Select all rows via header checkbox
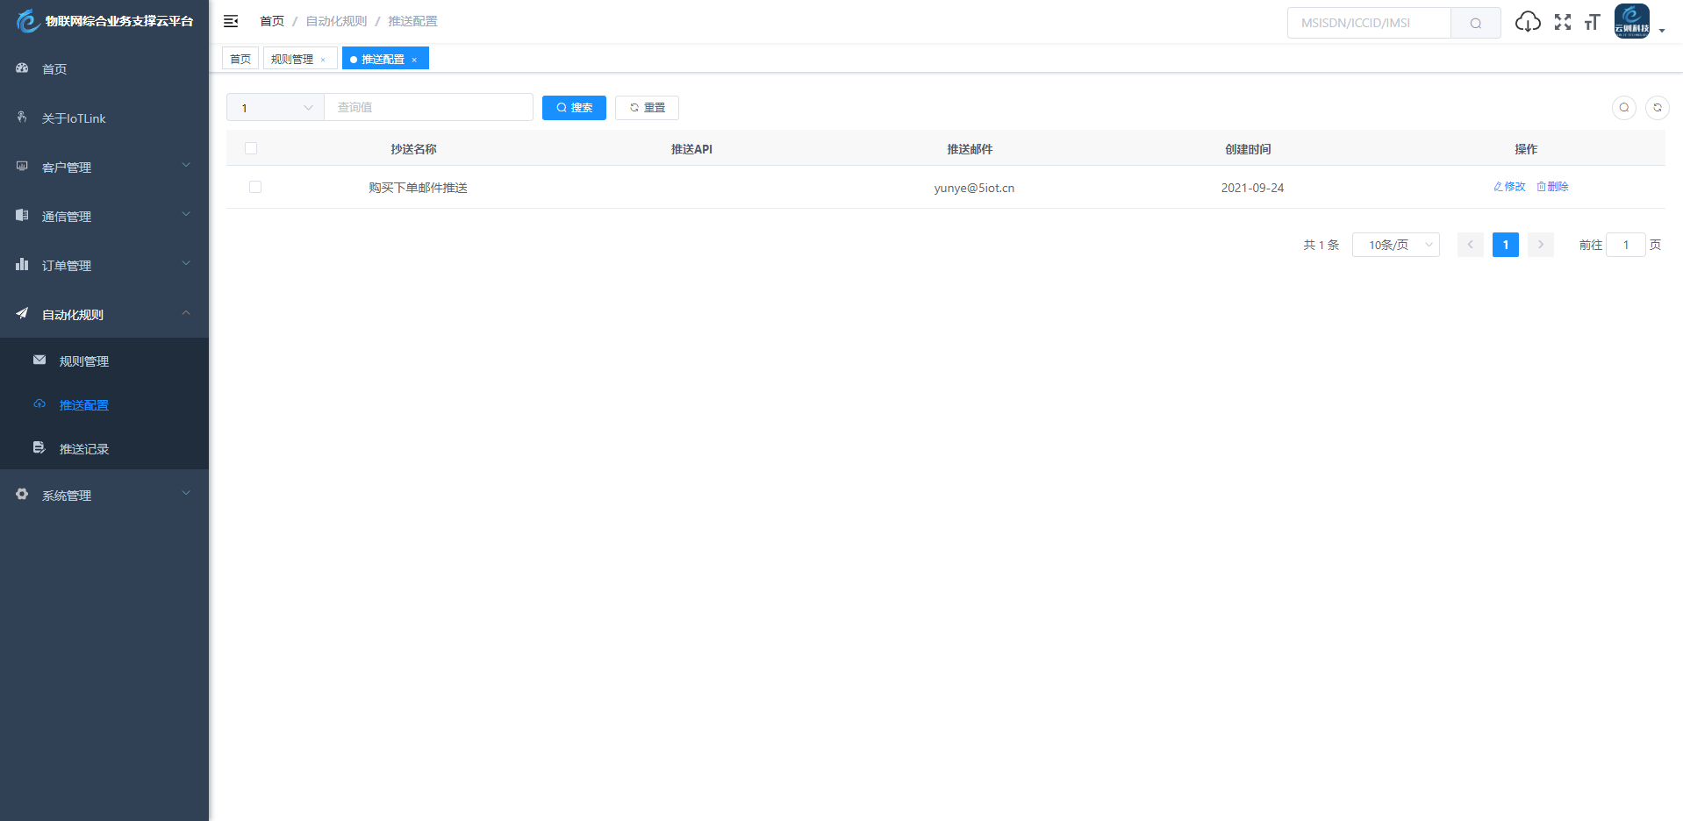This screenshot has width=1683, height=821. [251, 148]
